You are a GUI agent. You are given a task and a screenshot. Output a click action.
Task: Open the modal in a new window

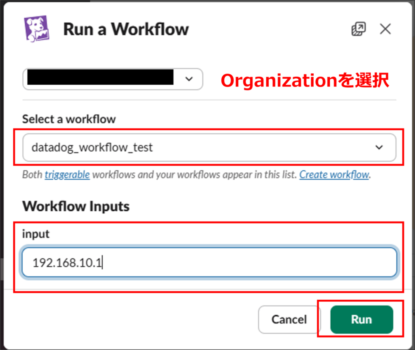(x=359, y=29)
